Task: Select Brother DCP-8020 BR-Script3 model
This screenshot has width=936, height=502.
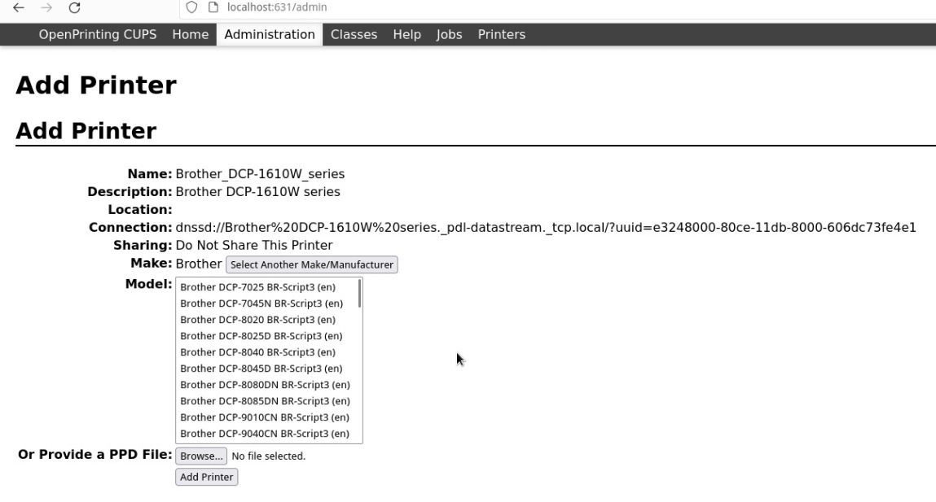Action: click(267, 320)
